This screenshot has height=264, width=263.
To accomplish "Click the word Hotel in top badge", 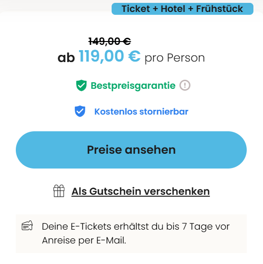I will pos(173,9).
